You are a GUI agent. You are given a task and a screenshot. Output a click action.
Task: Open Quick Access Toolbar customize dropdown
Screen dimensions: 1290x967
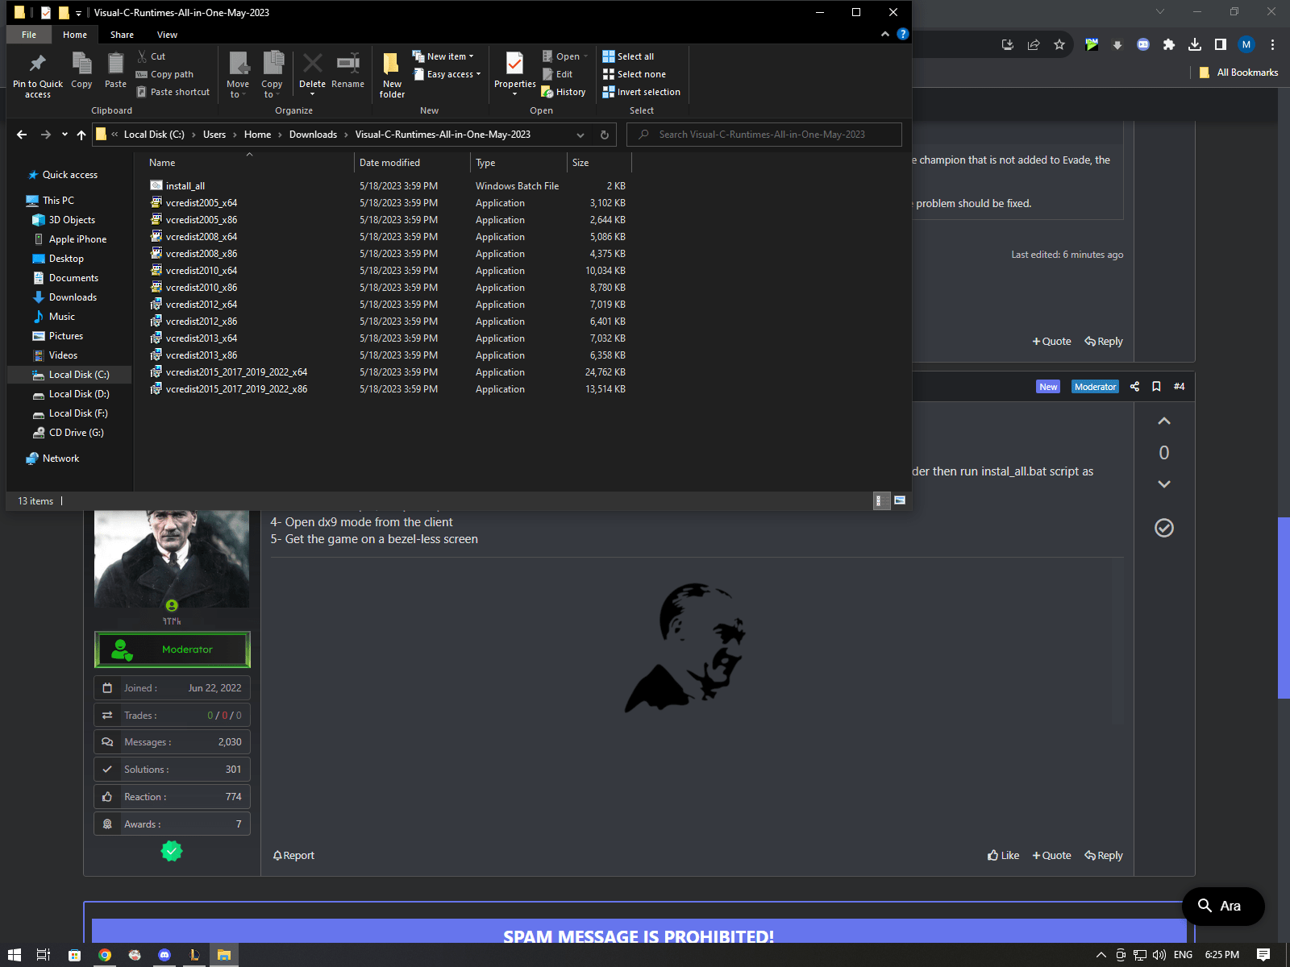pyautogui.click(x=78, y=13)
